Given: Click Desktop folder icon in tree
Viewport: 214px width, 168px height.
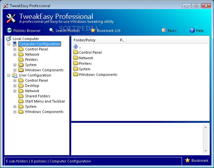Looking at the screenshot, I should tap(21, 85).
